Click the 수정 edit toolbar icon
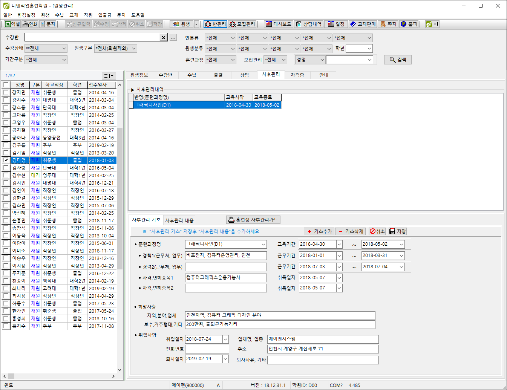This screenshot has height=390, width=507. pos(101,24)
